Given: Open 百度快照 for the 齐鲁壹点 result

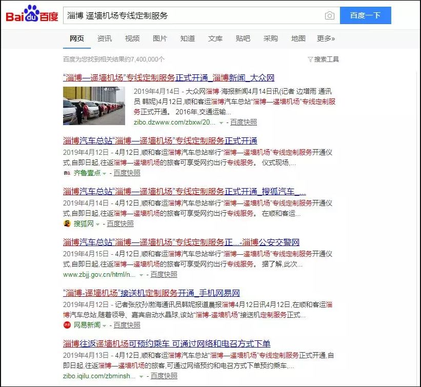Looking at the screenshot, I should point(127,173).
